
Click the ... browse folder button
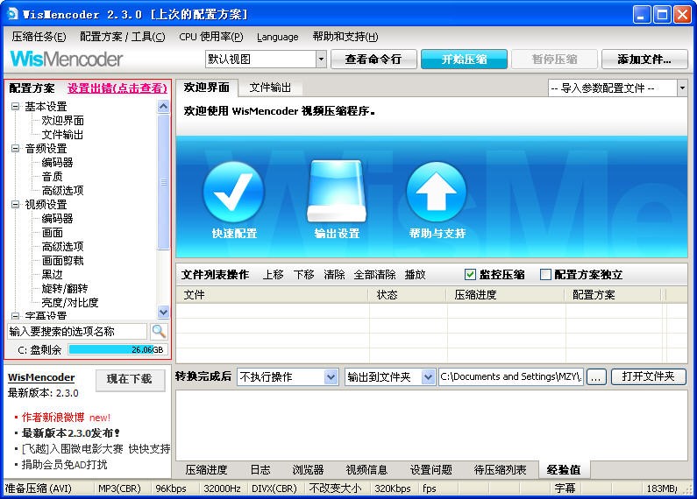[596, 377]
